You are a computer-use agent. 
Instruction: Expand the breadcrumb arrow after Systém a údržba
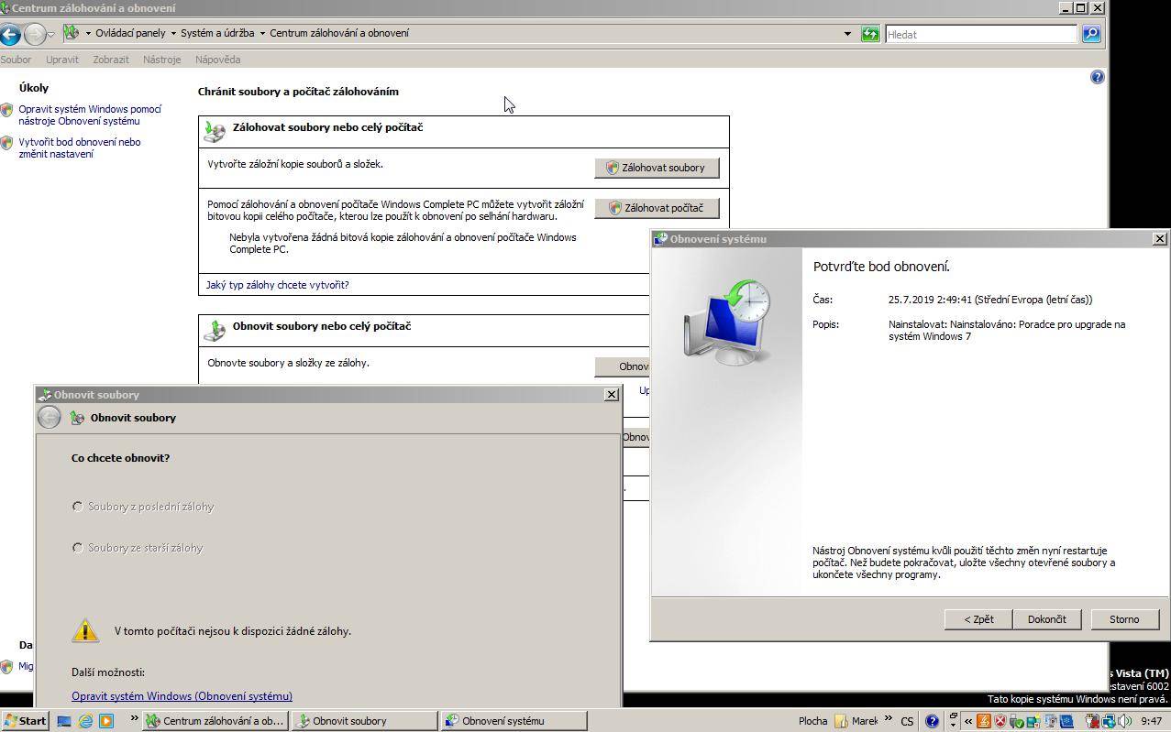pyautogui.click(x=262, y=33)
